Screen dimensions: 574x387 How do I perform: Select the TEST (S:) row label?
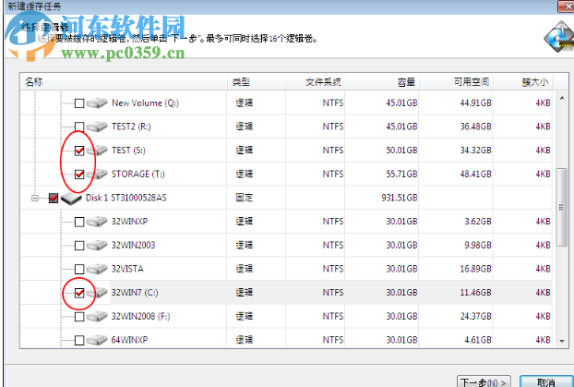coord(128,151)
